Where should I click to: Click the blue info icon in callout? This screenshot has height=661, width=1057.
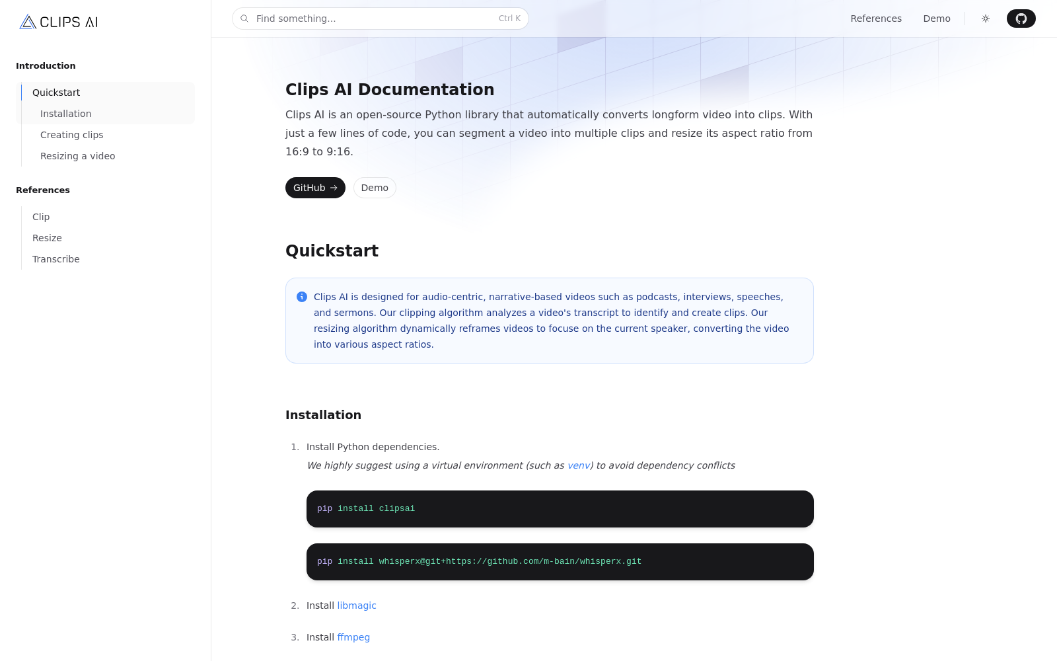click(x=302, y=297)
